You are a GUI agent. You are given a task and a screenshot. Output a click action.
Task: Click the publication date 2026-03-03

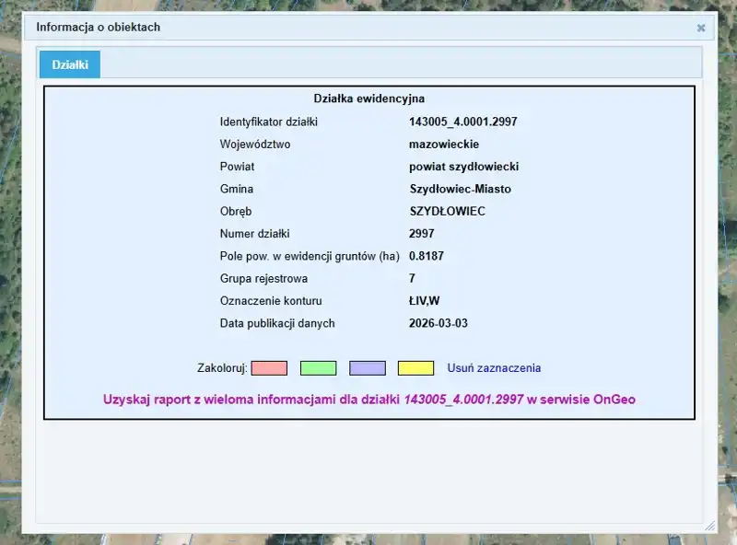[439, 323]
